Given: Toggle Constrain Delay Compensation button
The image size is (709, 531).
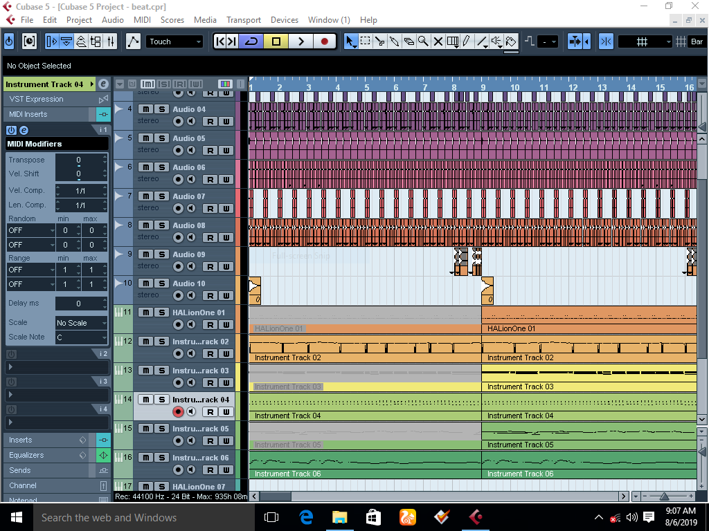Looking at the screenshot, I should [x=29, y=41].
